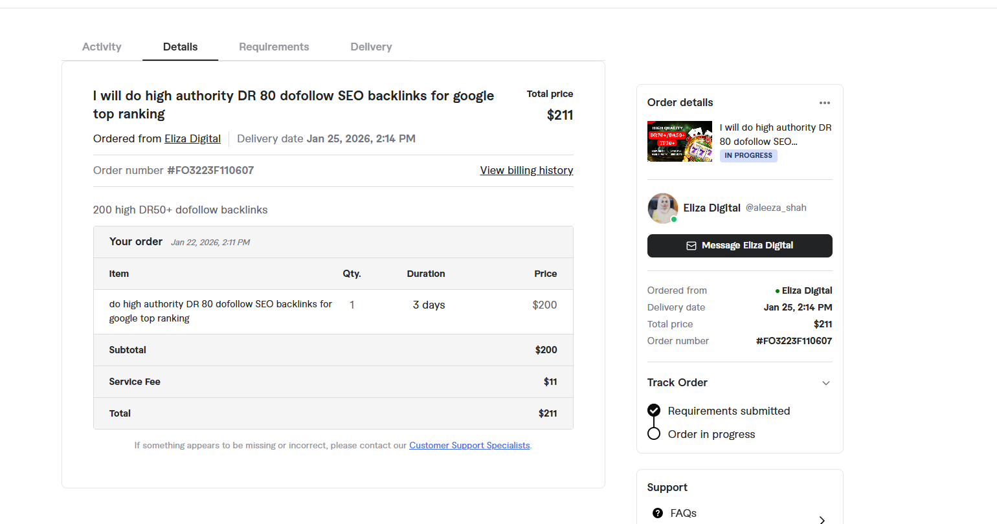Open the View billing history link
Image resolution: width=997 pixels, height=524 pixels.
coord(526,170)
